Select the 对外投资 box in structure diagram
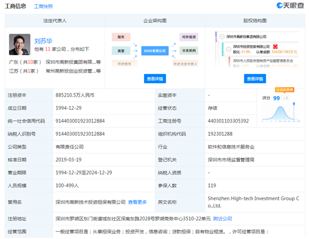Viewport: 309px width, 239px height. tap(189, 37)
